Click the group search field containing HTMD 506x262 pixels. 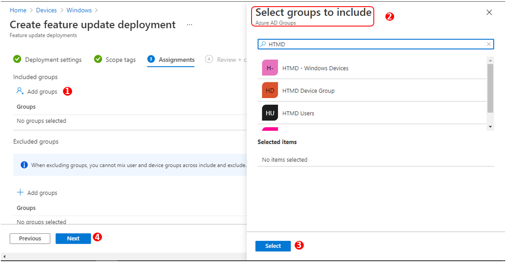pos(376,44)
